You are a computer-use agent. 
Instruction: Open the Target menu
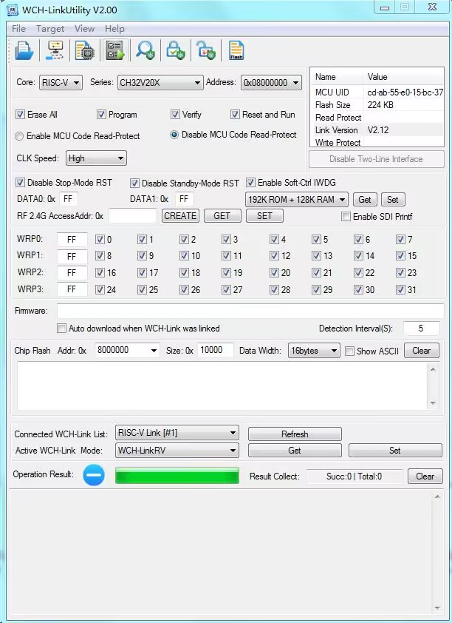pyautogui.click(x=50, y=29)
